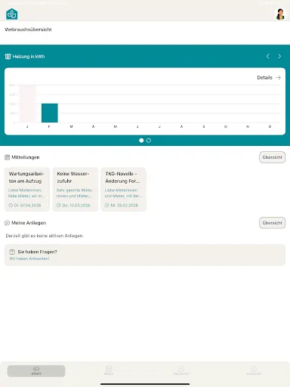Select the second carousel page dot

point(149,141)
